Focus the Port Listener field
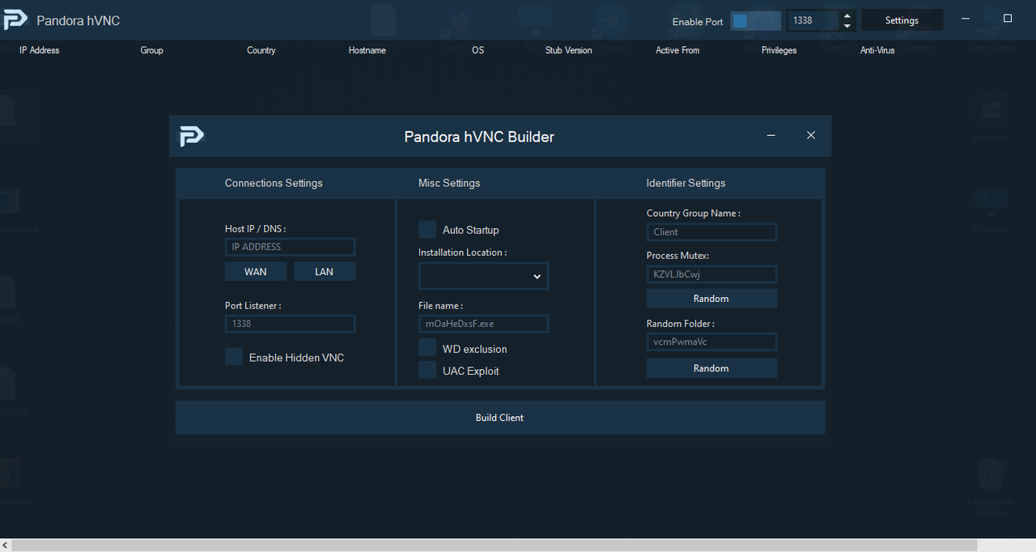The width and height of the screenshot is (1036, 552). click(290, 324)
